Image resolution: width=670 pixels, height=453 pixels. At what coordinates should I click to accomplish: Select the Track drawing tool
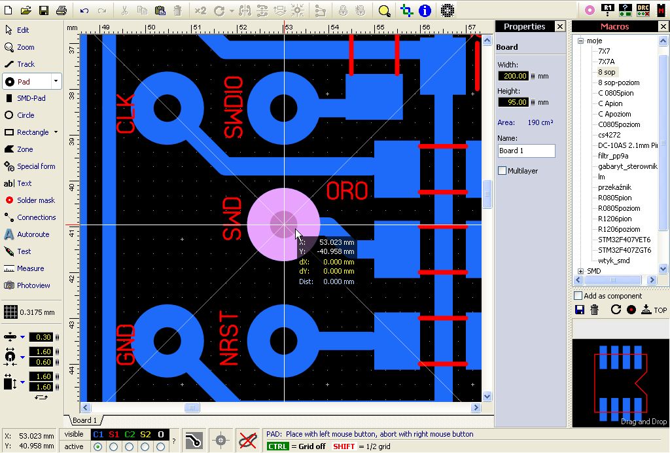(x=26, y=64)
